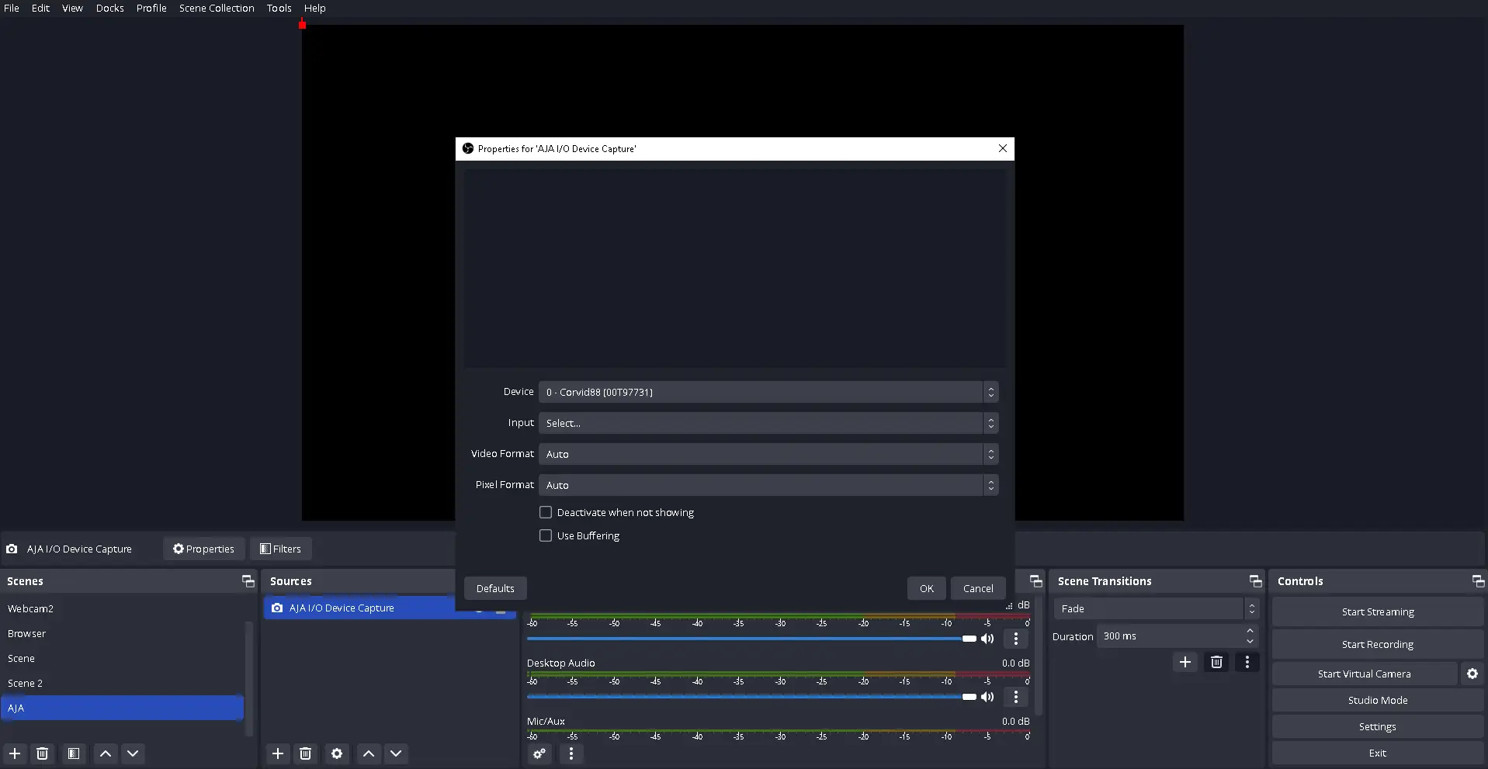
Task: Enable Deactivate when not showing checkbox
Action: [x=546, y=513]
